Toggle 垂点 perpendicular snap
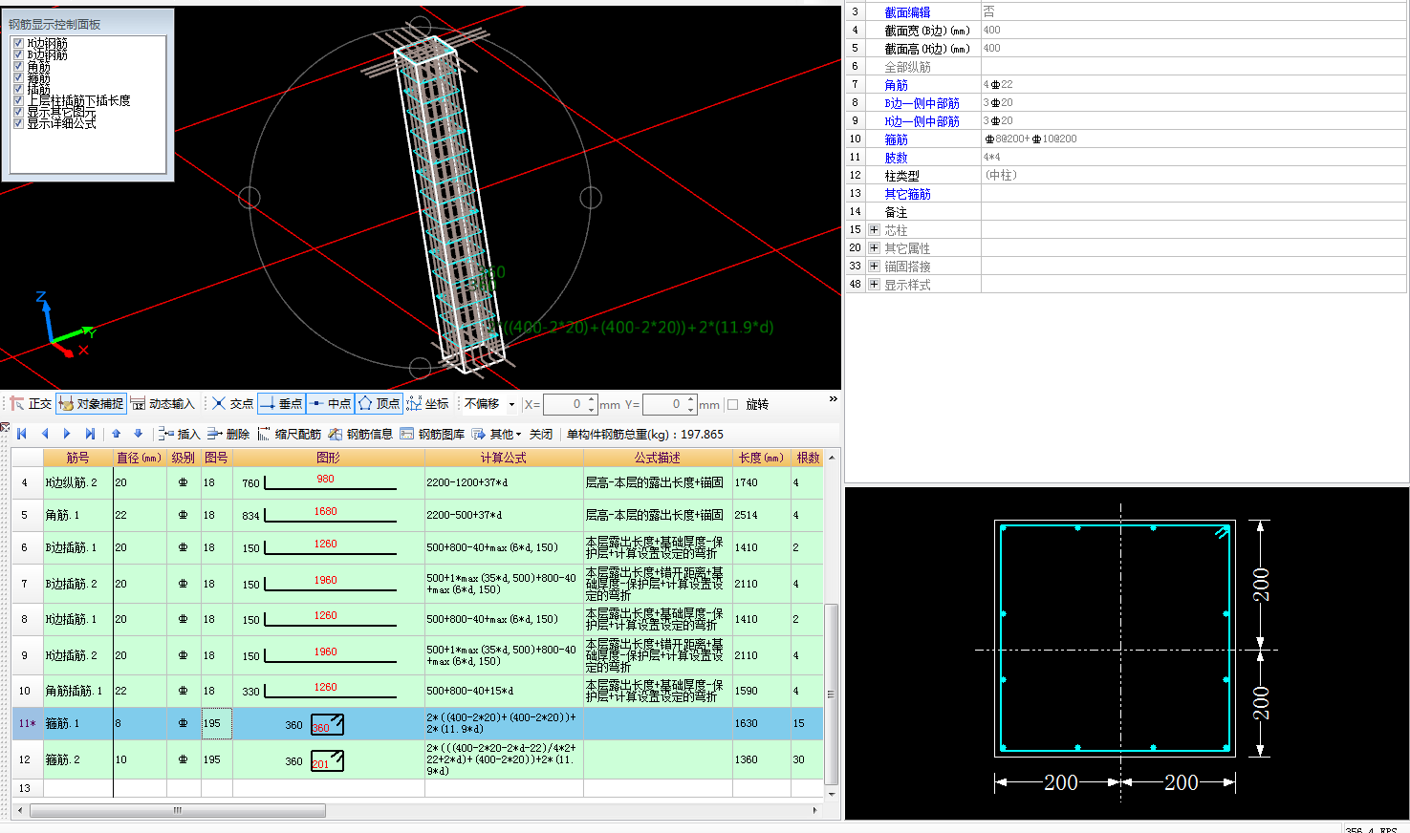This screenshot has width=1410, height=833. click(x=281, y=404)
